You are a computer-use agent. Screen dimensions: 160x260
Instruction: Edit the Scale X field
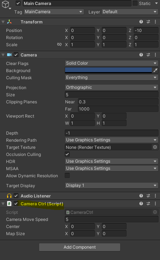click(82, 45)
